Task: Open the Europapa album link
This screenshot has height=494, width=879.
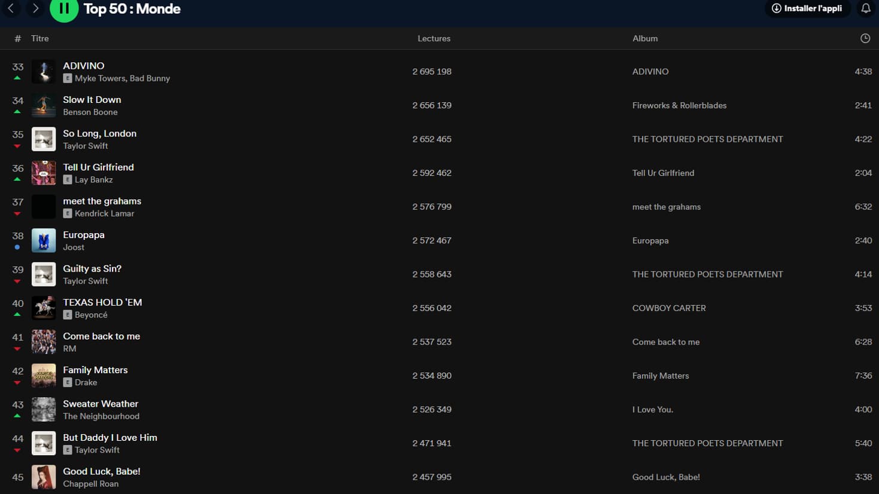Action: point(650,240)
